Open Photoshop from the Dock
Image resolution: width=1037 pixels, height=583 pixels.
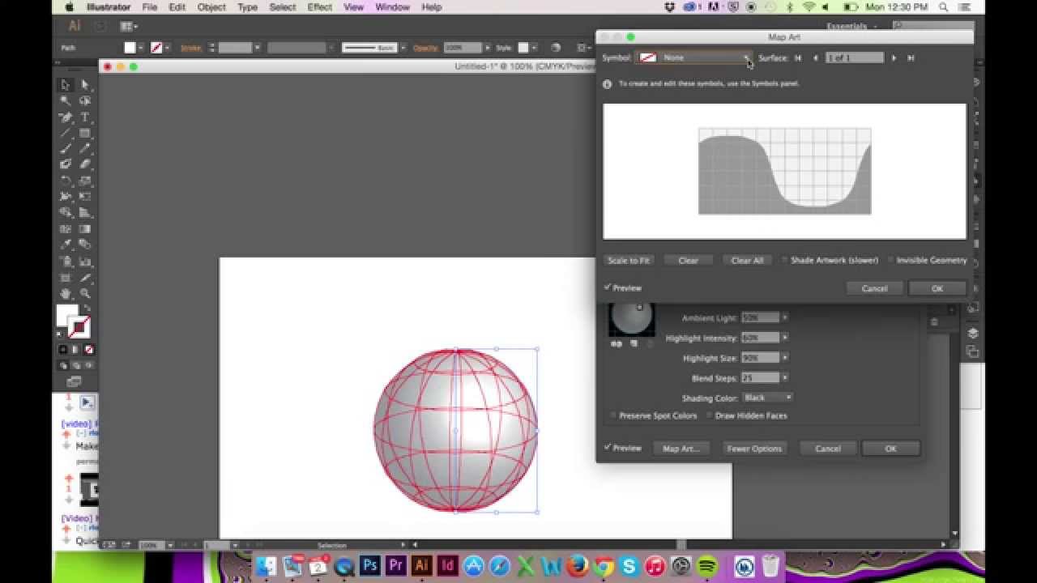click(370, 566)
